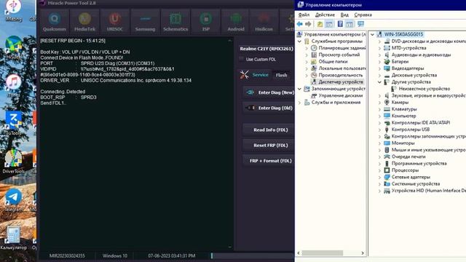Click the up-one-level folder toolbar icon
Image resolution: width=466 pixels, height=262 pixels.
point(320,24)
